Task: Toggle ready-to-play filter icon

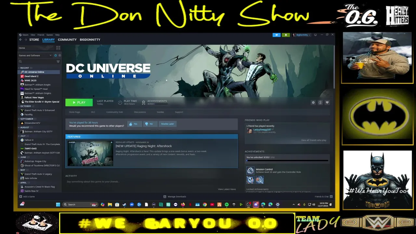Action: click(59, 55)
